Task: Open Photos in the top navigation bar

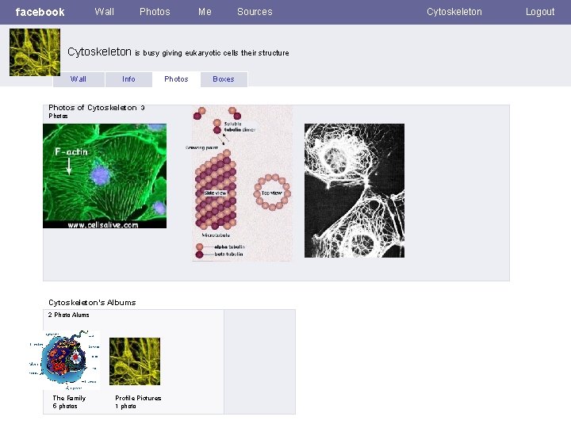Action: click(155, 12)
